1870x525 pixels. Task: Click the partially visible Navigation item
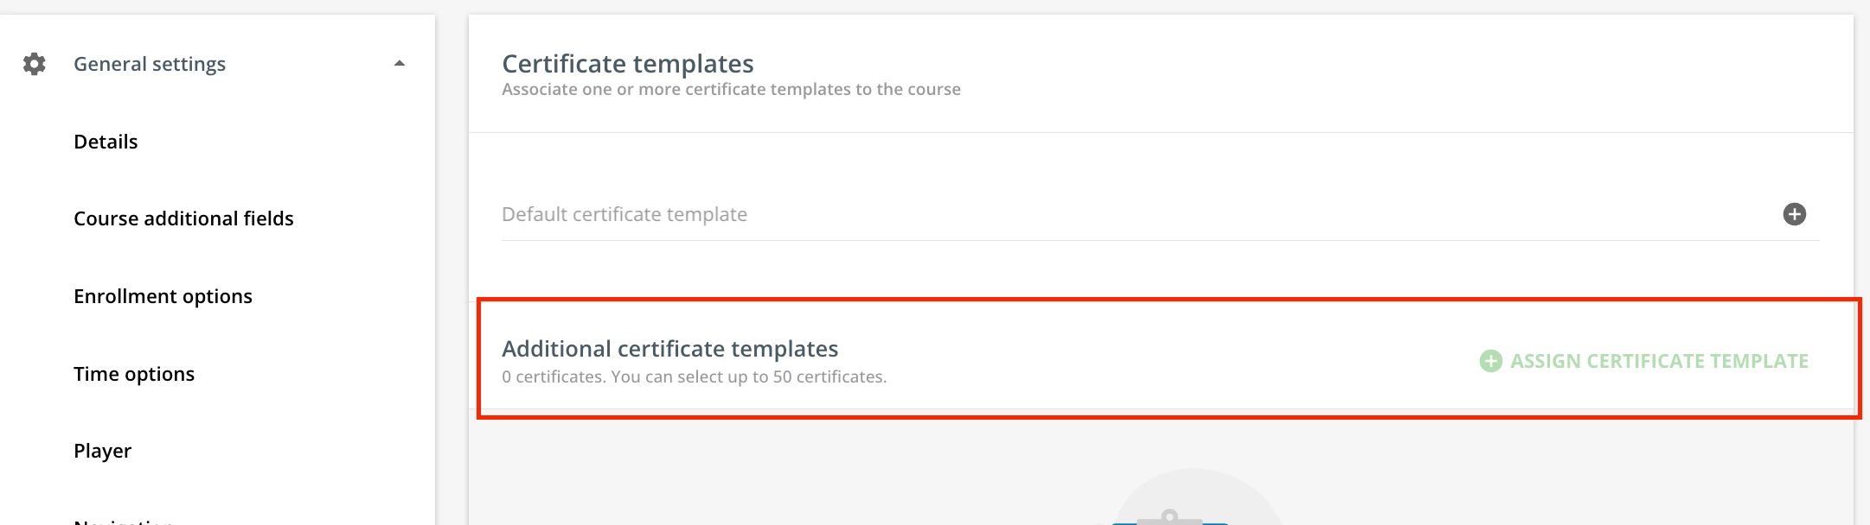point(123,521)
